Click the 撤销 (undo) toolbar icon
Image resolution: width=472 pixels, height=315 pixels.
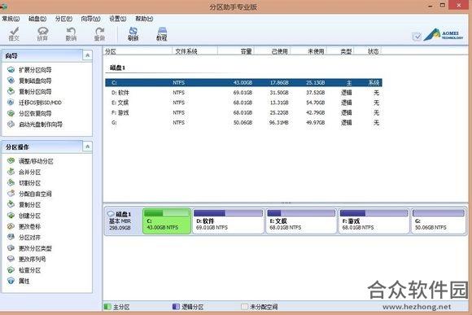point(71,33)
